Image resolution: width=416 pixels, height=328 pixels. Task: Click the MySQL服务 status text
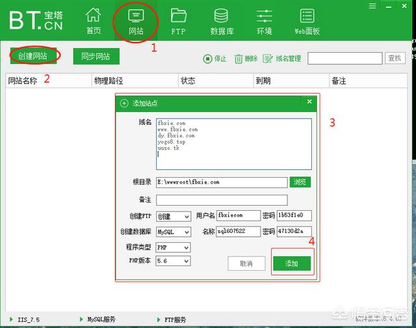coord(101,320)
